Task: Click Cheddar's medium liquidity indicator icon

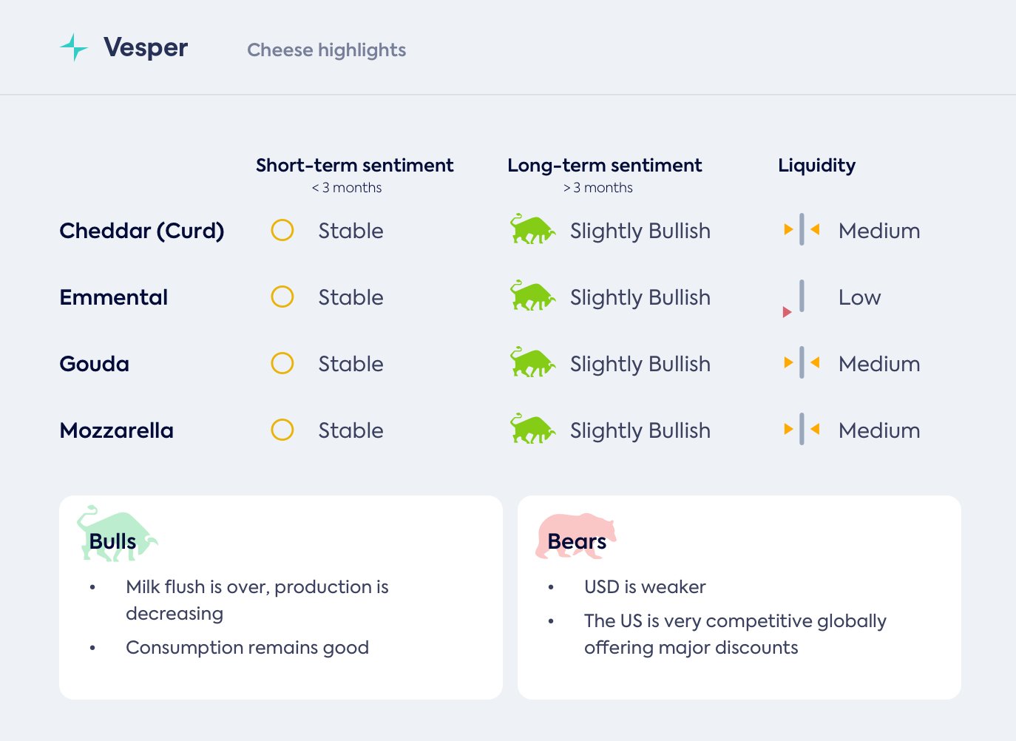Action: click(x=802, y=230)
